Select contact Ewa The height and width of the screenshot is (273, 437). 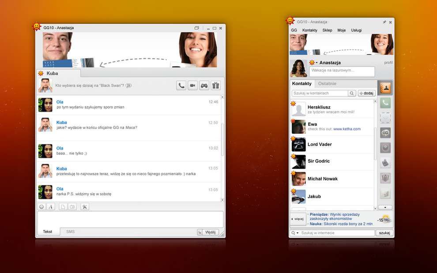[x=332, y=127]
